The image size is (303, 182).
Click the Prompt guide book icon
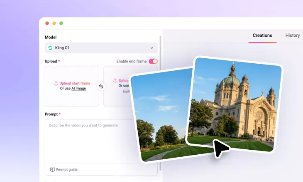(52, 170)
